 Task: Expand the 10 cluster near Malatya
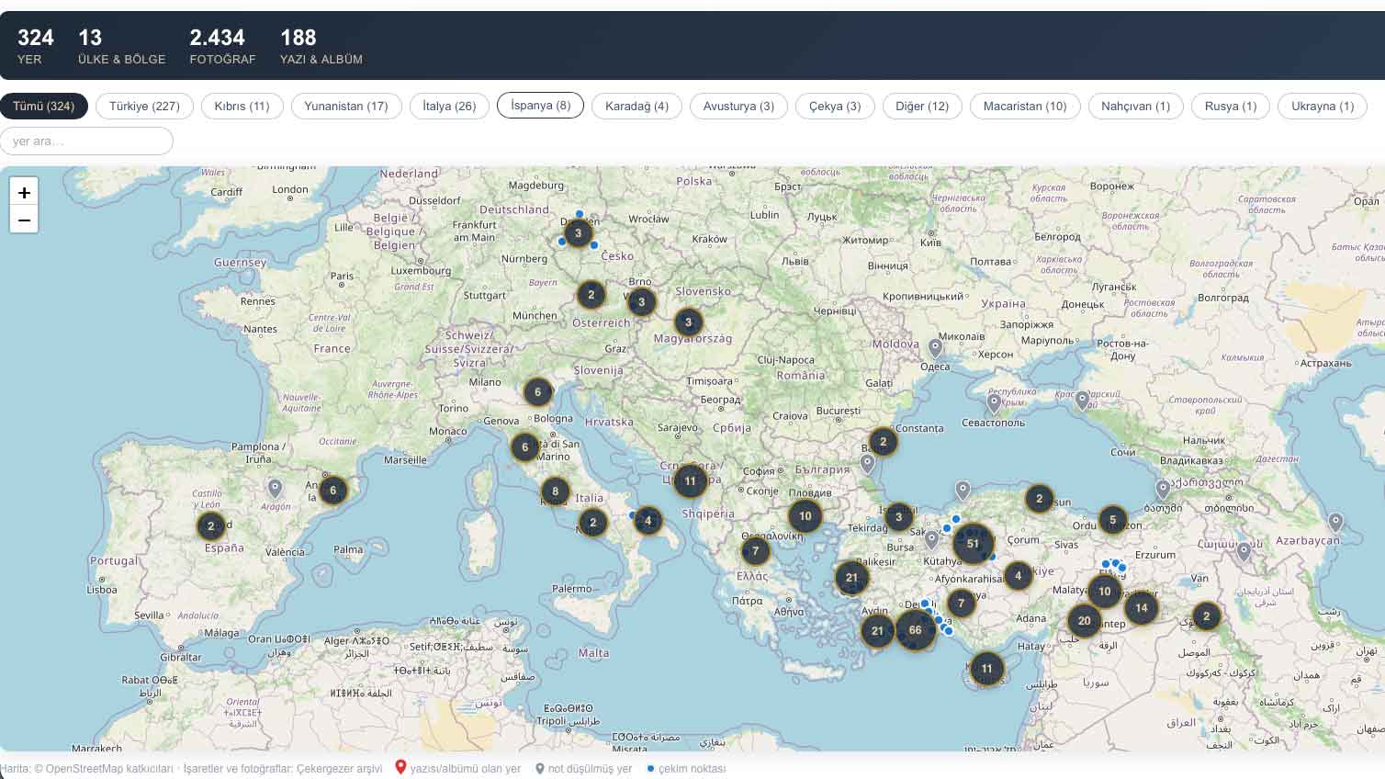[1104, 592]
